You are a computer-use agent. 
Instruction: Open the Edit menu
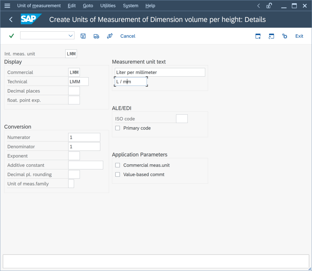click(72, 6)
